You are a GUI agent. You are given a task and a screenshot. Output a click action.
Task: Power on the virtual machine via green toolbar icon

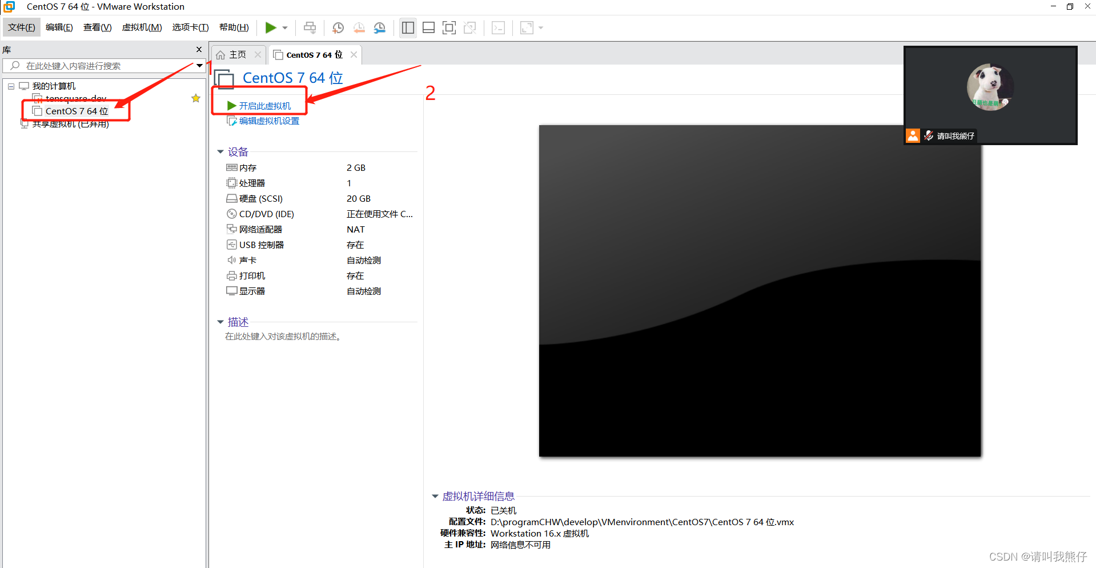271,27
